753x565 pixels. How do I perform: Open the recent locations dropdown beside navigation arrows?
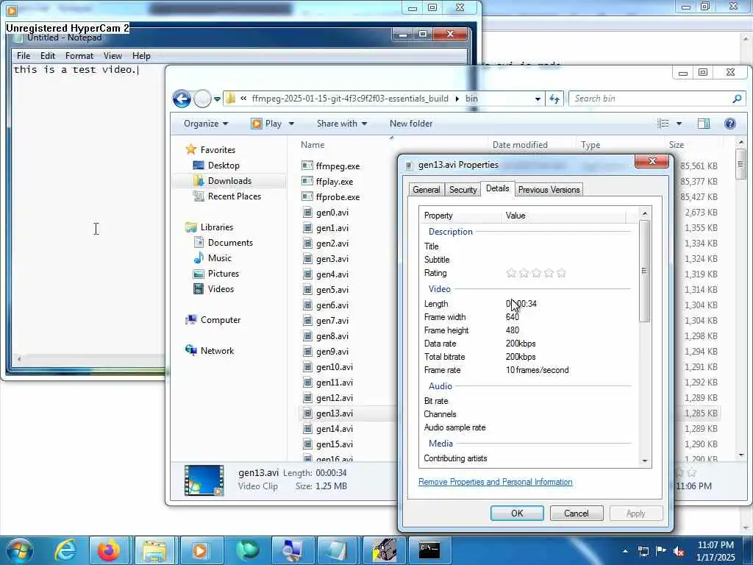[x=217, y=99]
